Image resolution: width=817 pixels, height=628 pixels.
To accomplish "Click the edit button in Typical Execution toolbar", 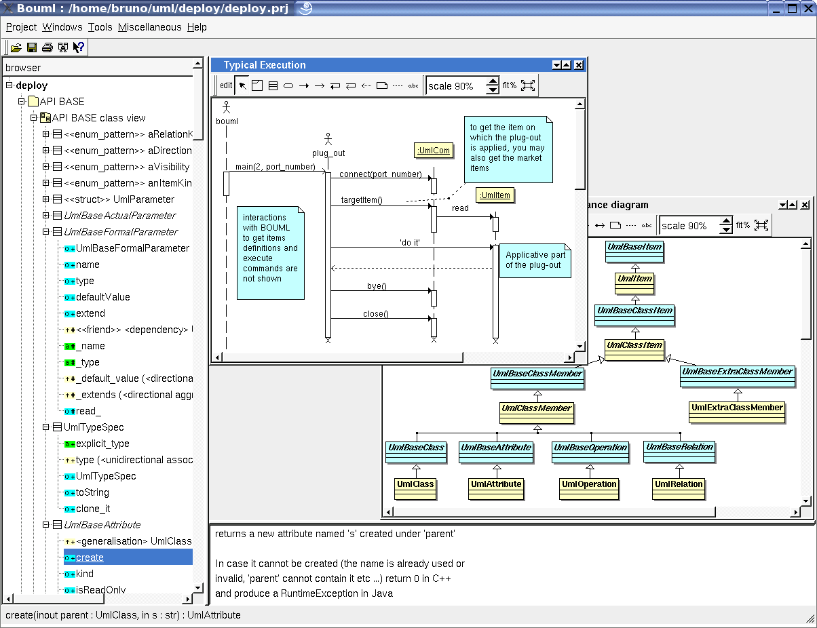I will pyautogui.click(x=226, y=86).
